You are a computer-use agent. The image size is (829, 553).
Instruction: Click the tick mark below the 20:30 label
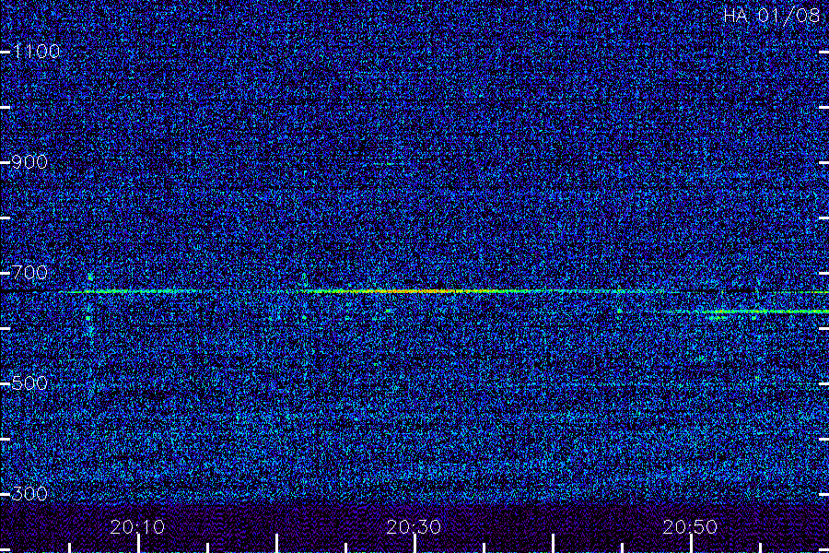pyautogui.click(x=415, y=544)
